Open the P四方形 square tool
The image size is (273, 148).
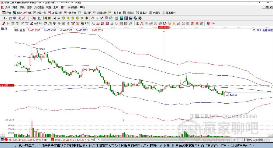tap(40, 13)
